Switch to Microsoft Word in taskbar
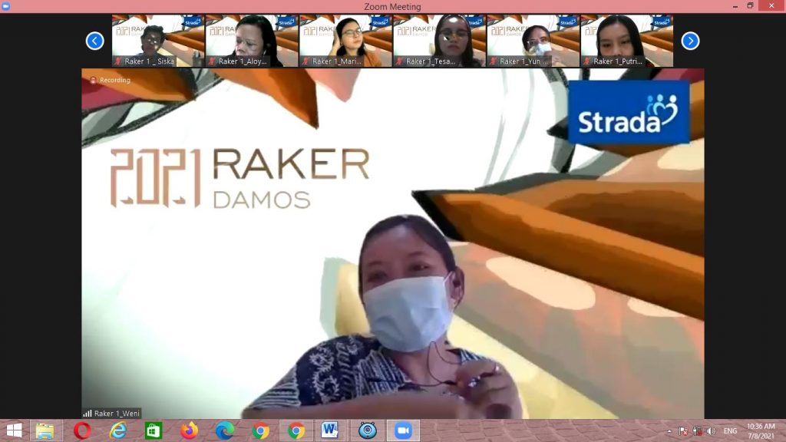The image size is (786, 442). pyautogui.click(x=330, y=430)
